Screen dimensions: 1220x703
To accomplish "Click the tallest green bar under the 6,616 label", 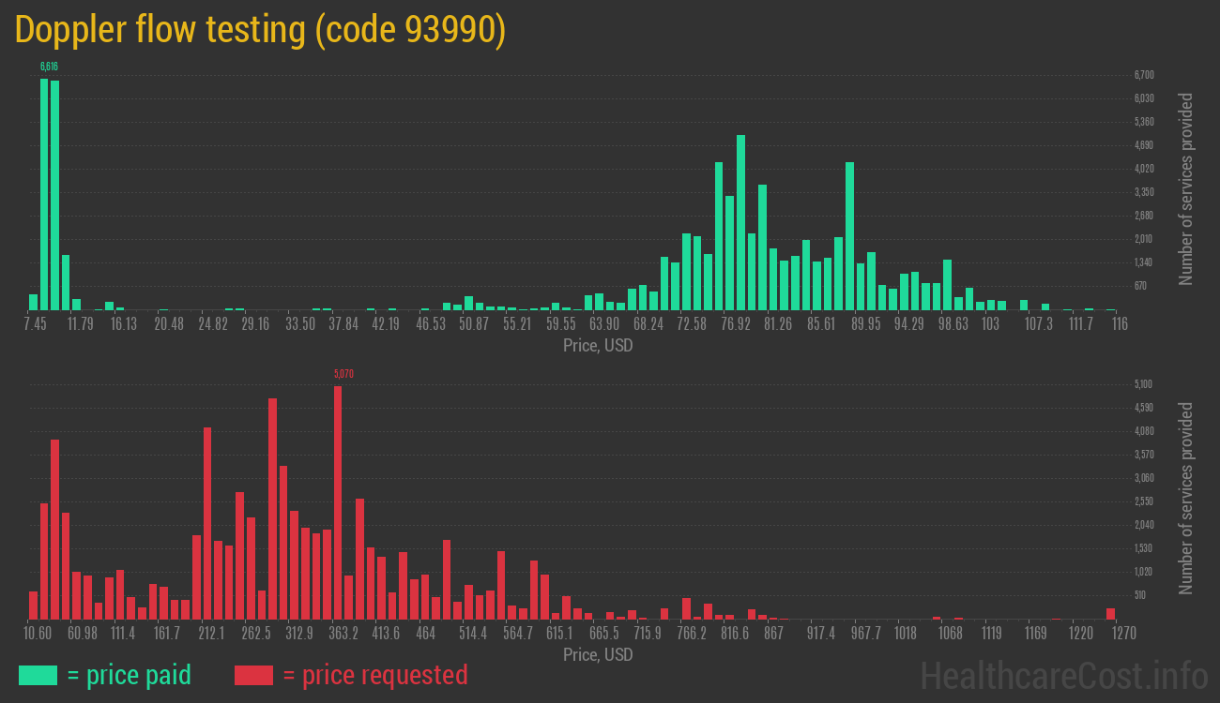I will [x=44, y=193].
